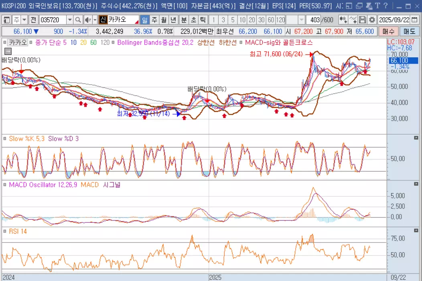Select interval 30 button
422x281 pixels.
click(261, 20)
